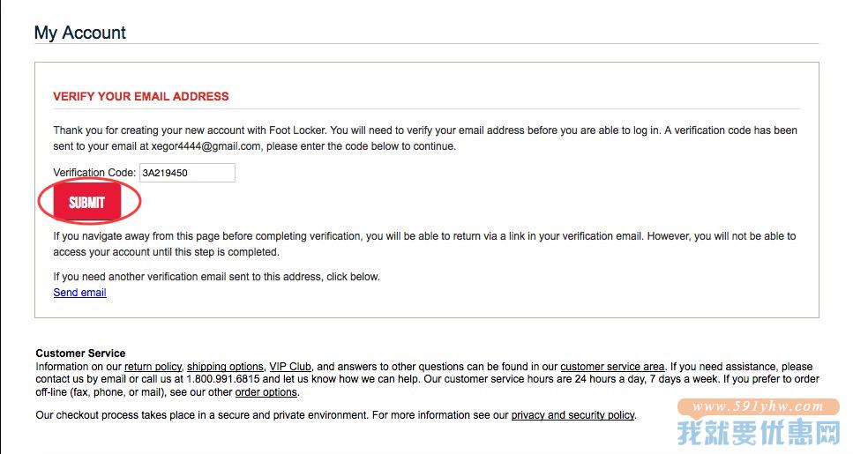Viewport: 853px width, 454px height.
Task: Click the 'Our checkout process' sentence
Action: [x=336, y=415]
